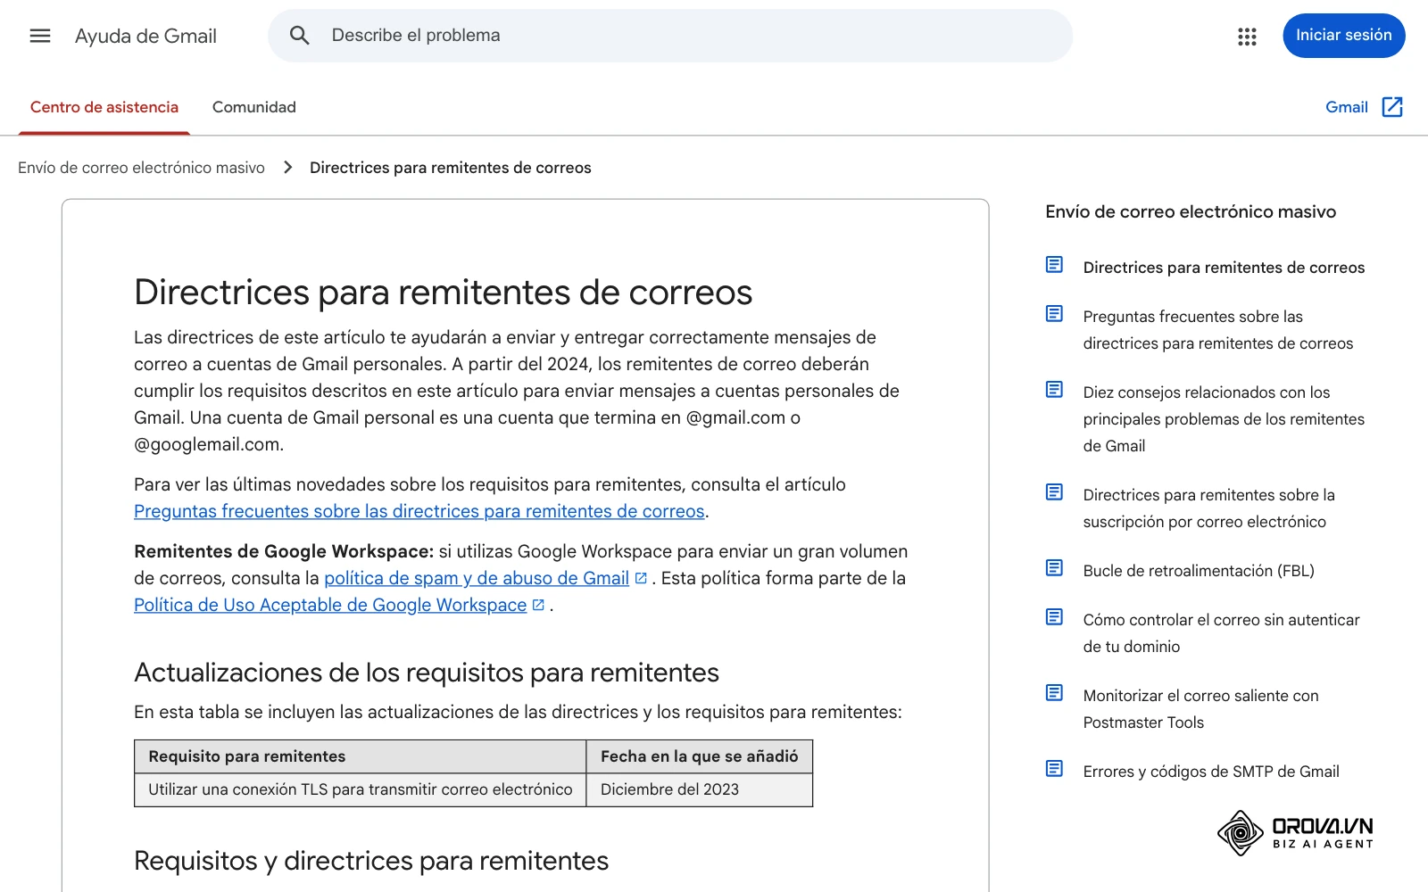Image resolution: width=1428 pixels, height=892 pixels.
Task: Click Requisito para remitentes table header
Action: click(x=361, y=756)
